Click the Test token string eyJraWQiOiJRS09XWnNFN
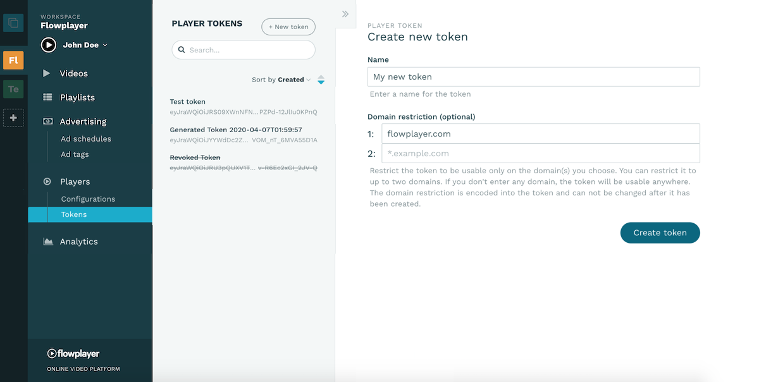This screenshot has width=759, height=382. pos(244,112)
